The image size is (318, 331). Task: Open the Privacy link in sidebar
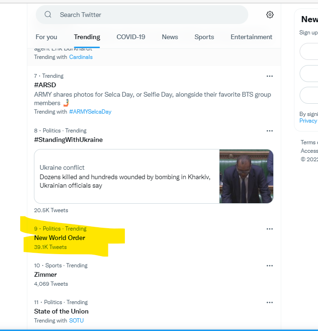pyautogui.click(x=308, y=121)
